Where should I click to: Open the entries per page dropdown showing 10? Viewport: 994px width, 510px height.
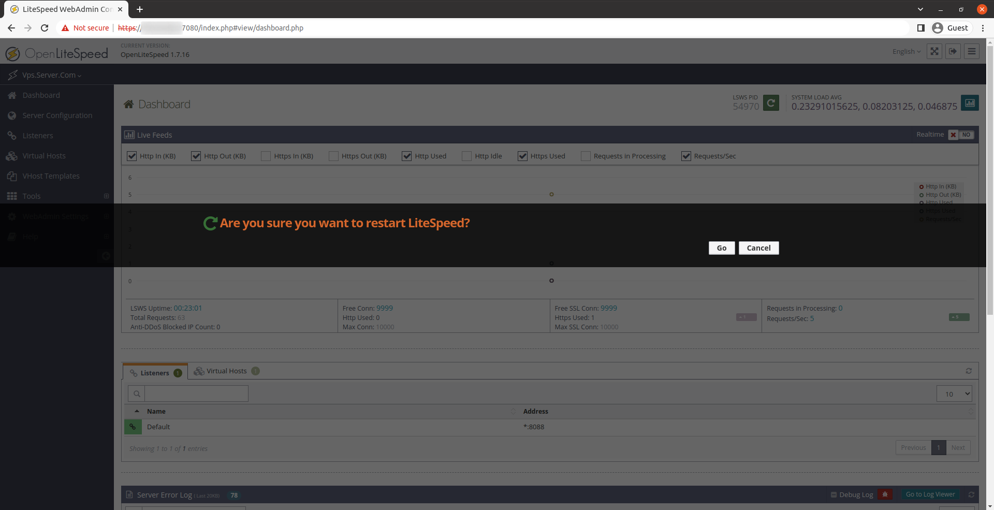pyautogui.click(x=954, y=394)
